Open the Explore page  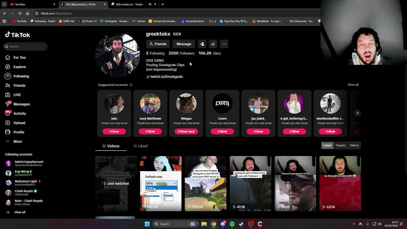15,67
